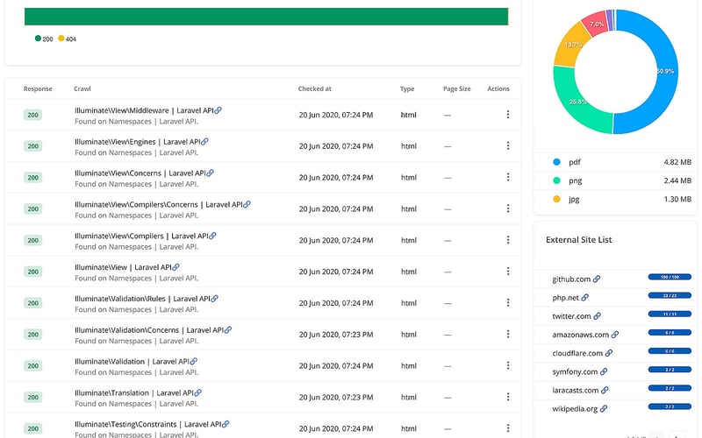Click the 4.82 MB pdf size value
702x438 pixels.
(x=677, y=162)
